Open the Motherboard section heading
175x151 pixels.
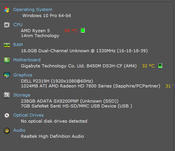(x=27, y=60)
